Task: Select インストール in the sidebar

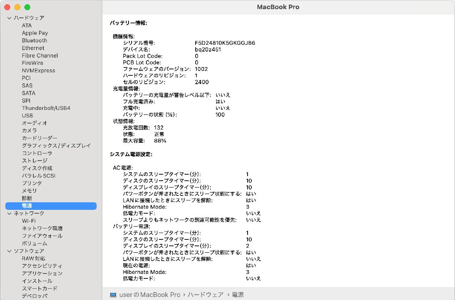Action: [37, 281]
